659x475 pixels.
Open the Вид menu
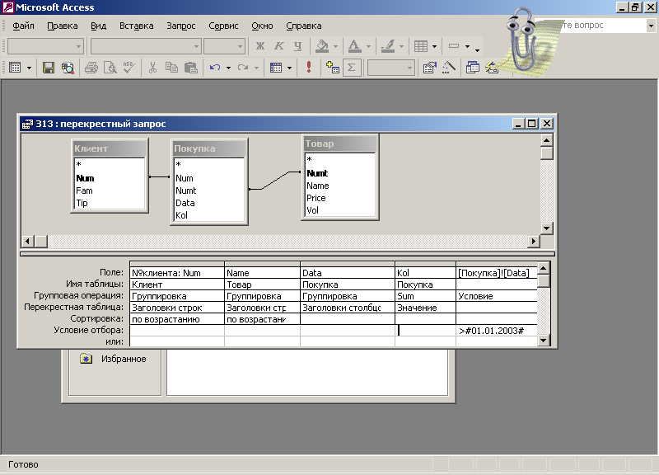98,26
